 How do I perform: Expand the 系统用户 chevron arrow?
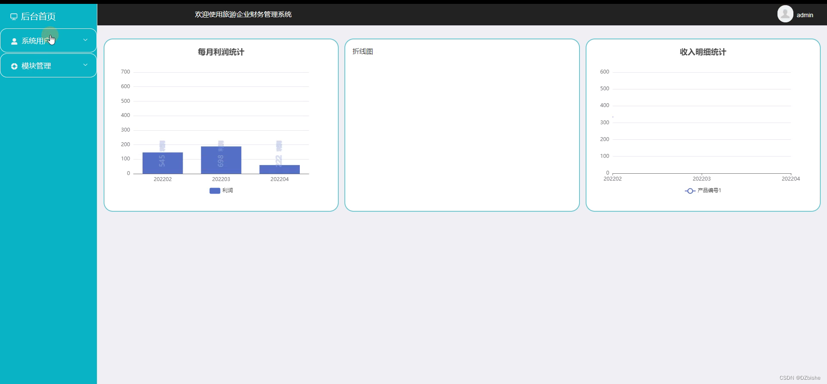point(85,40)
